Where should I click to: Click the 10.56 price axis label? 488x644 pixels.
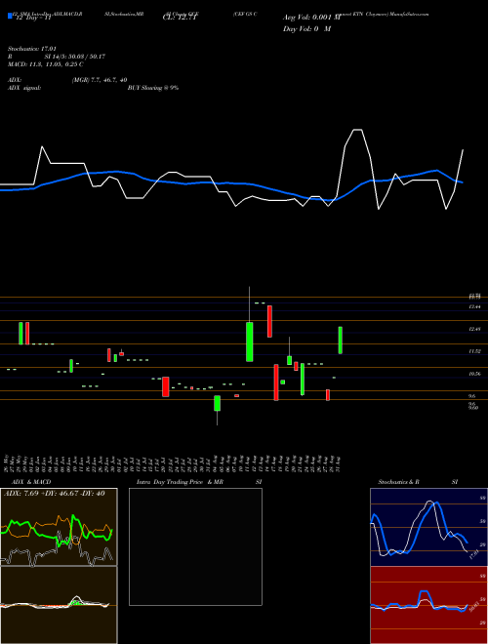pos(475,374)
